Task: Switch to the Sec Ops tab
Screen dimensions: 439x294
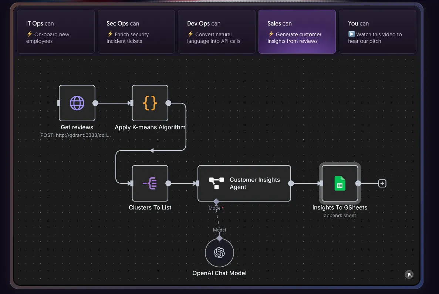Action: pos(136,31)
